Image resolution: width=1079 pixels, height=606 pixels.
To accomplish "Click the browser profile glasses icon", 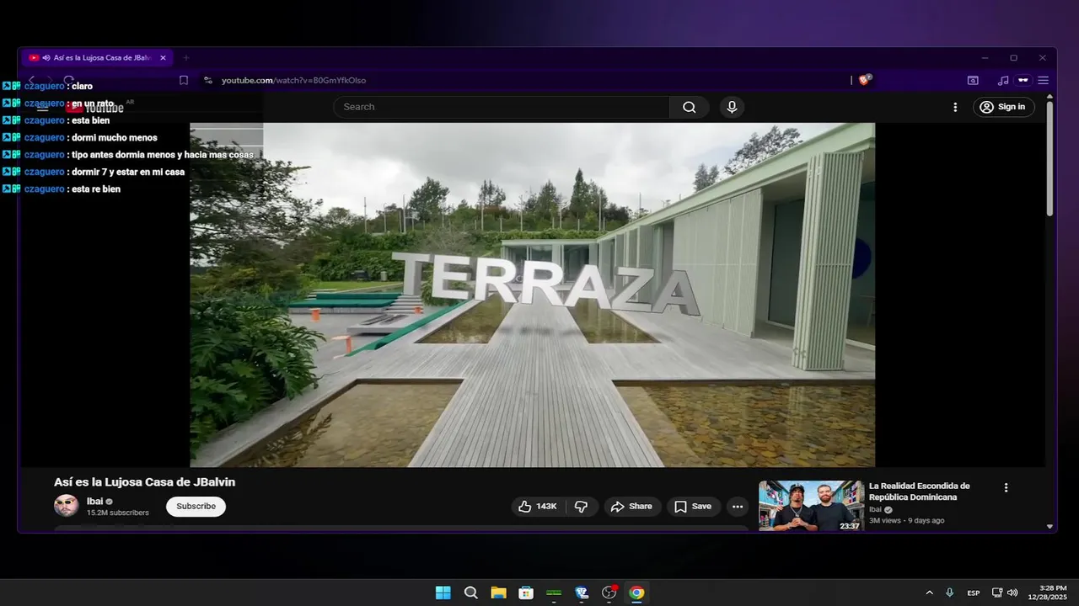I will coord(1023,81).
